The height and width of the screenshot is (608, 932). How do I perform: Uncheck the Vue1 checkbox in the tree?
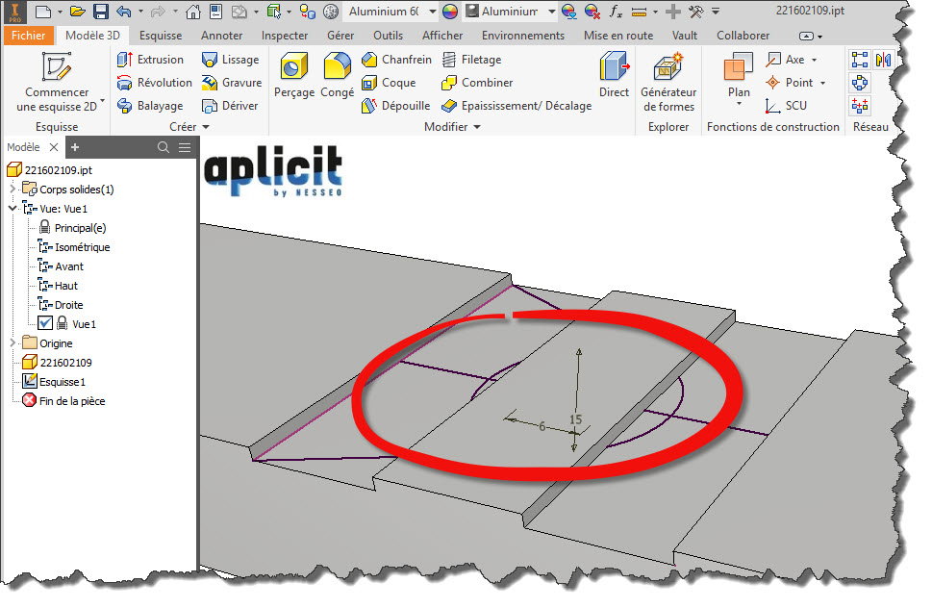pos(44,324)
